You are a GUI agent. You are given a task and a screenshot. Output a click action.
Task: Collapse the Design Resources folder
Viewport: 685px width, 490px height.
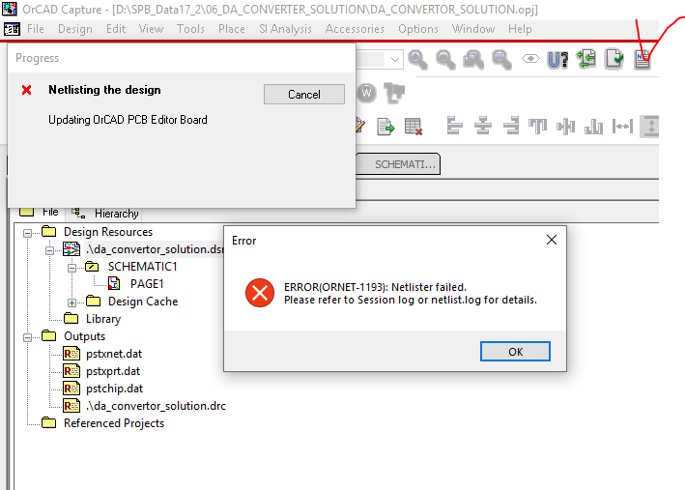(x=27, y=233)
